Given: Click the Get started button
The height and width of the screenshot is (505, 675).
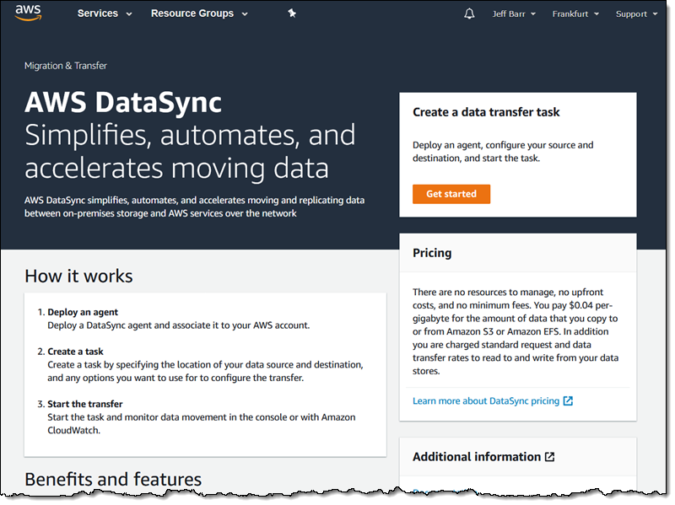Looking at the screenshot, I should 451,194.
